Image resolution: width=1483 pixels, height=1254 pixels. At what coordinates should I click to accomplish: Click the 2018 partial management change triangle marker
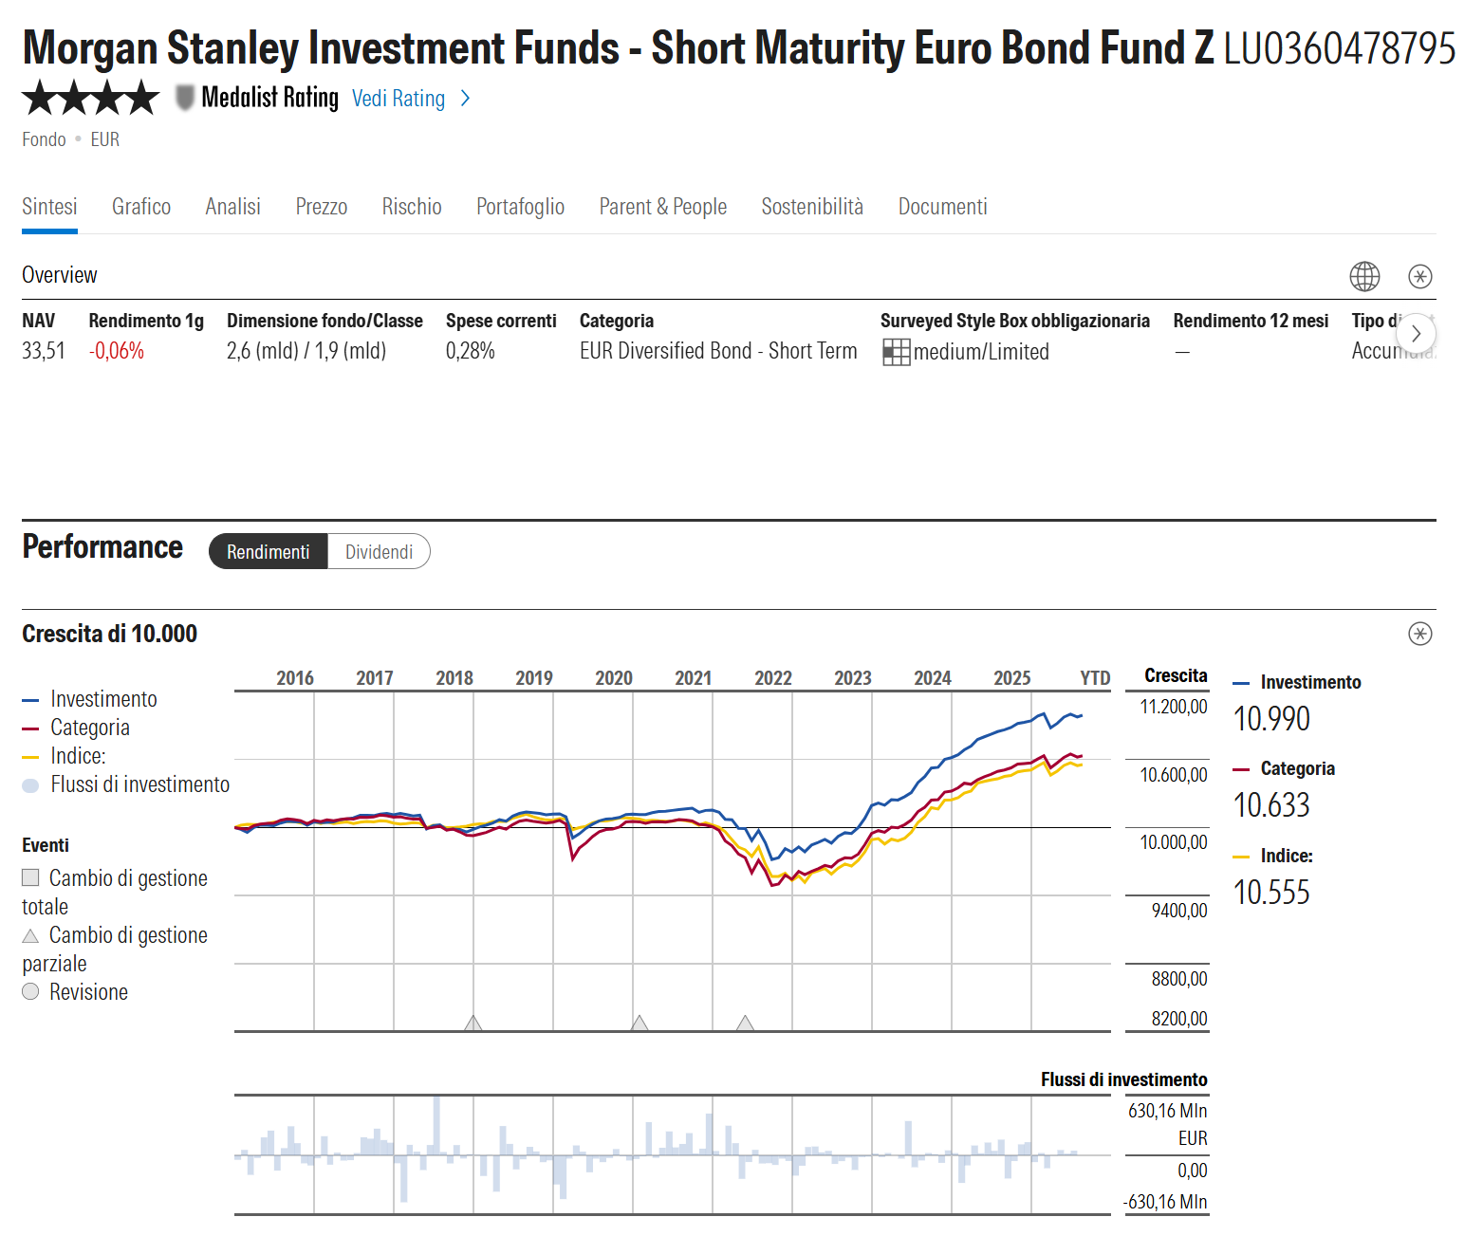point(473,1023)
